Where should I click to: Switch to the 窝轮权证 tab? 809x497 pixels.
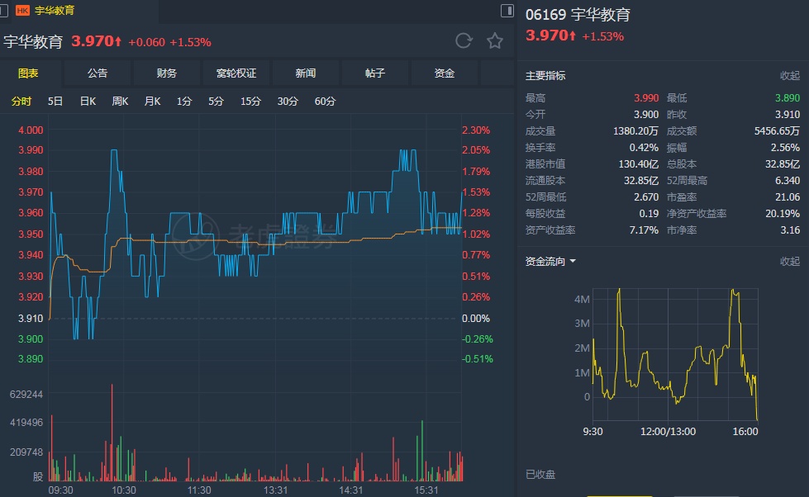tap(236, 73)
